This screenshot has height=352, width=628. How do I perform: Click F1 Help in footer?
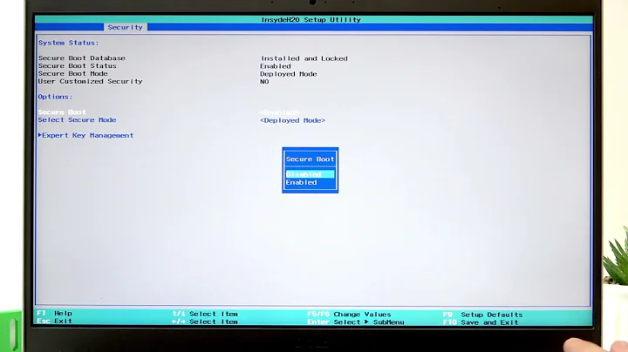click(x=54, y=313)
